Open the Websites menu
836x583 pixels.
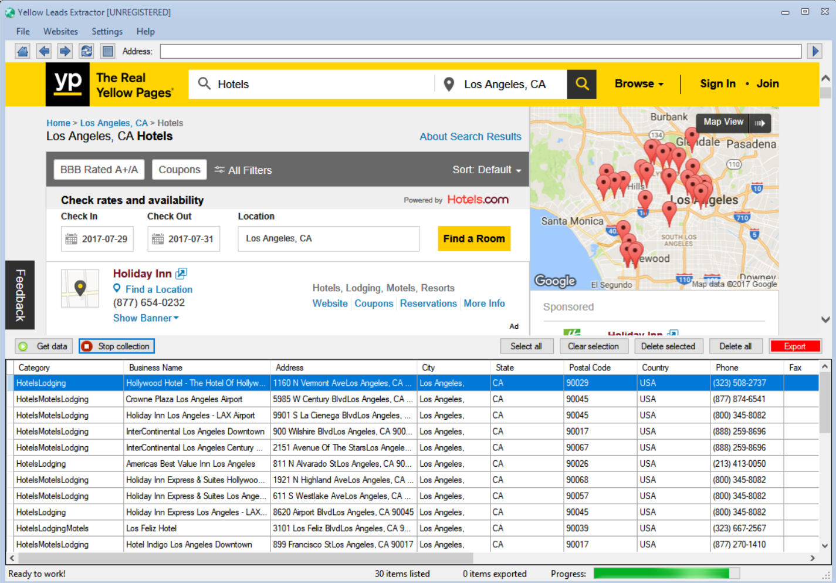[60, 31]
